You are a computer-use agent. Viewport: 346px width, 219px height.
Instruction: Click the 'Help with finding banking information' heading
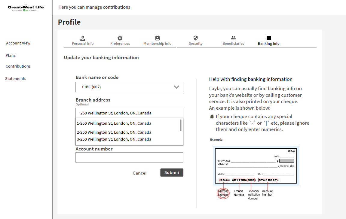pos(251,79)
